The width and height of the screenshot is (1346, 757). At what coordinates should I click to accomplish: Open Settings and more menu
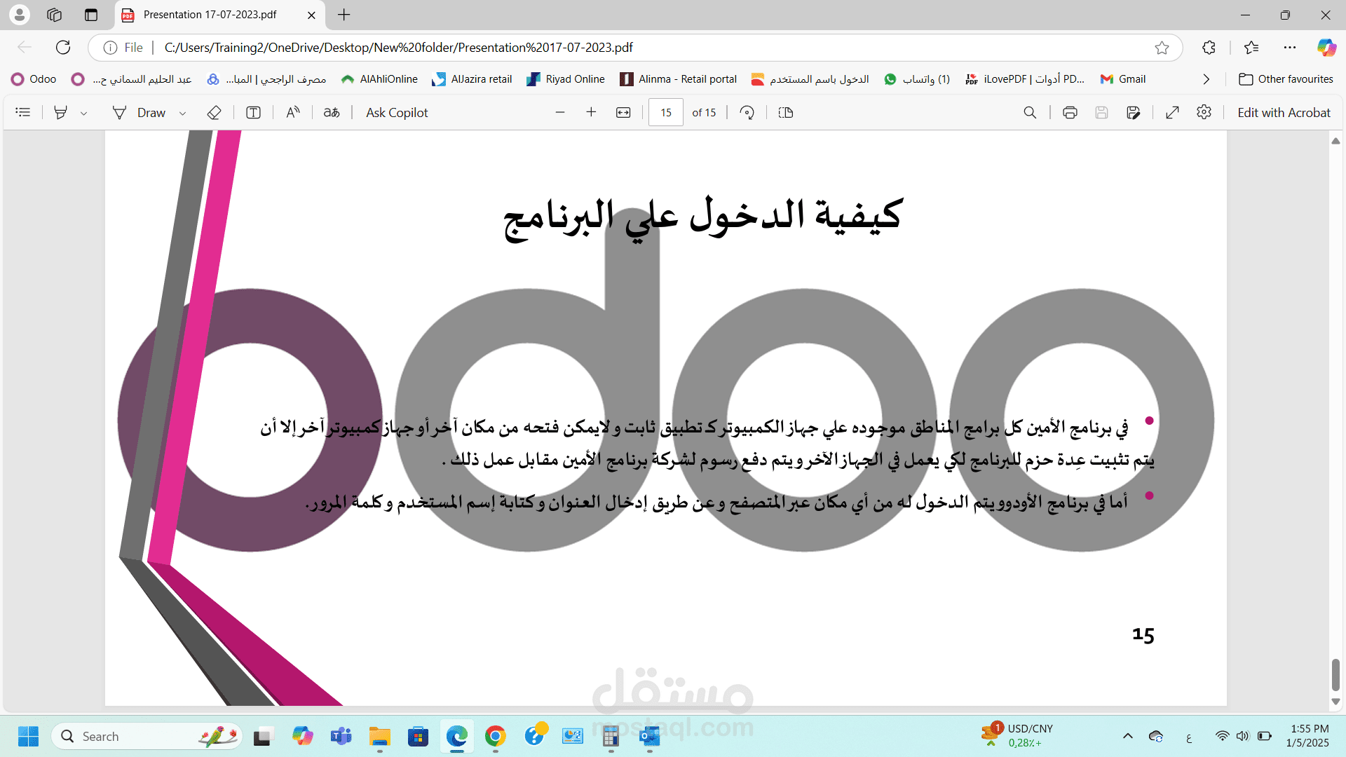[1290, 47]
